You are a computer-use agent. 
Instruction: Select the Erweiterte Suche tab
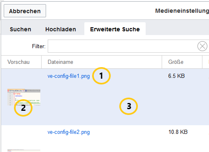pos(115,29)
